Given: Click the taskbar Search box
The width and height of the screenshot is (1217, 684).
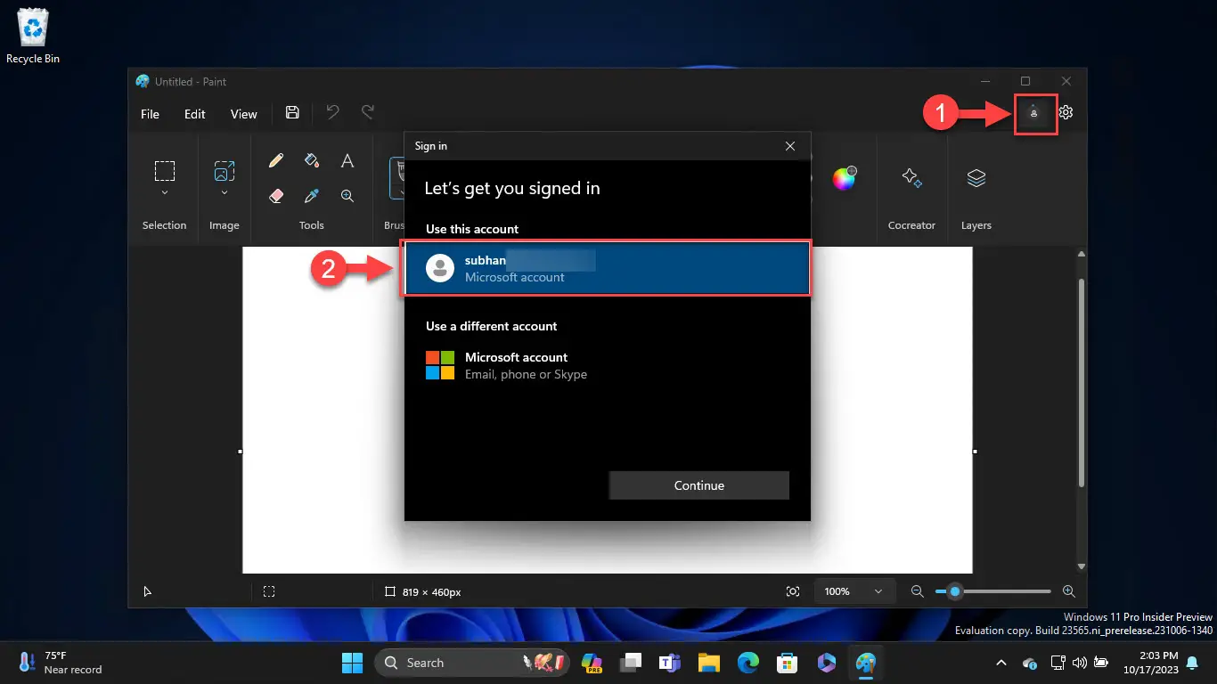Looking at the screenshot, I should coord(474,663).
